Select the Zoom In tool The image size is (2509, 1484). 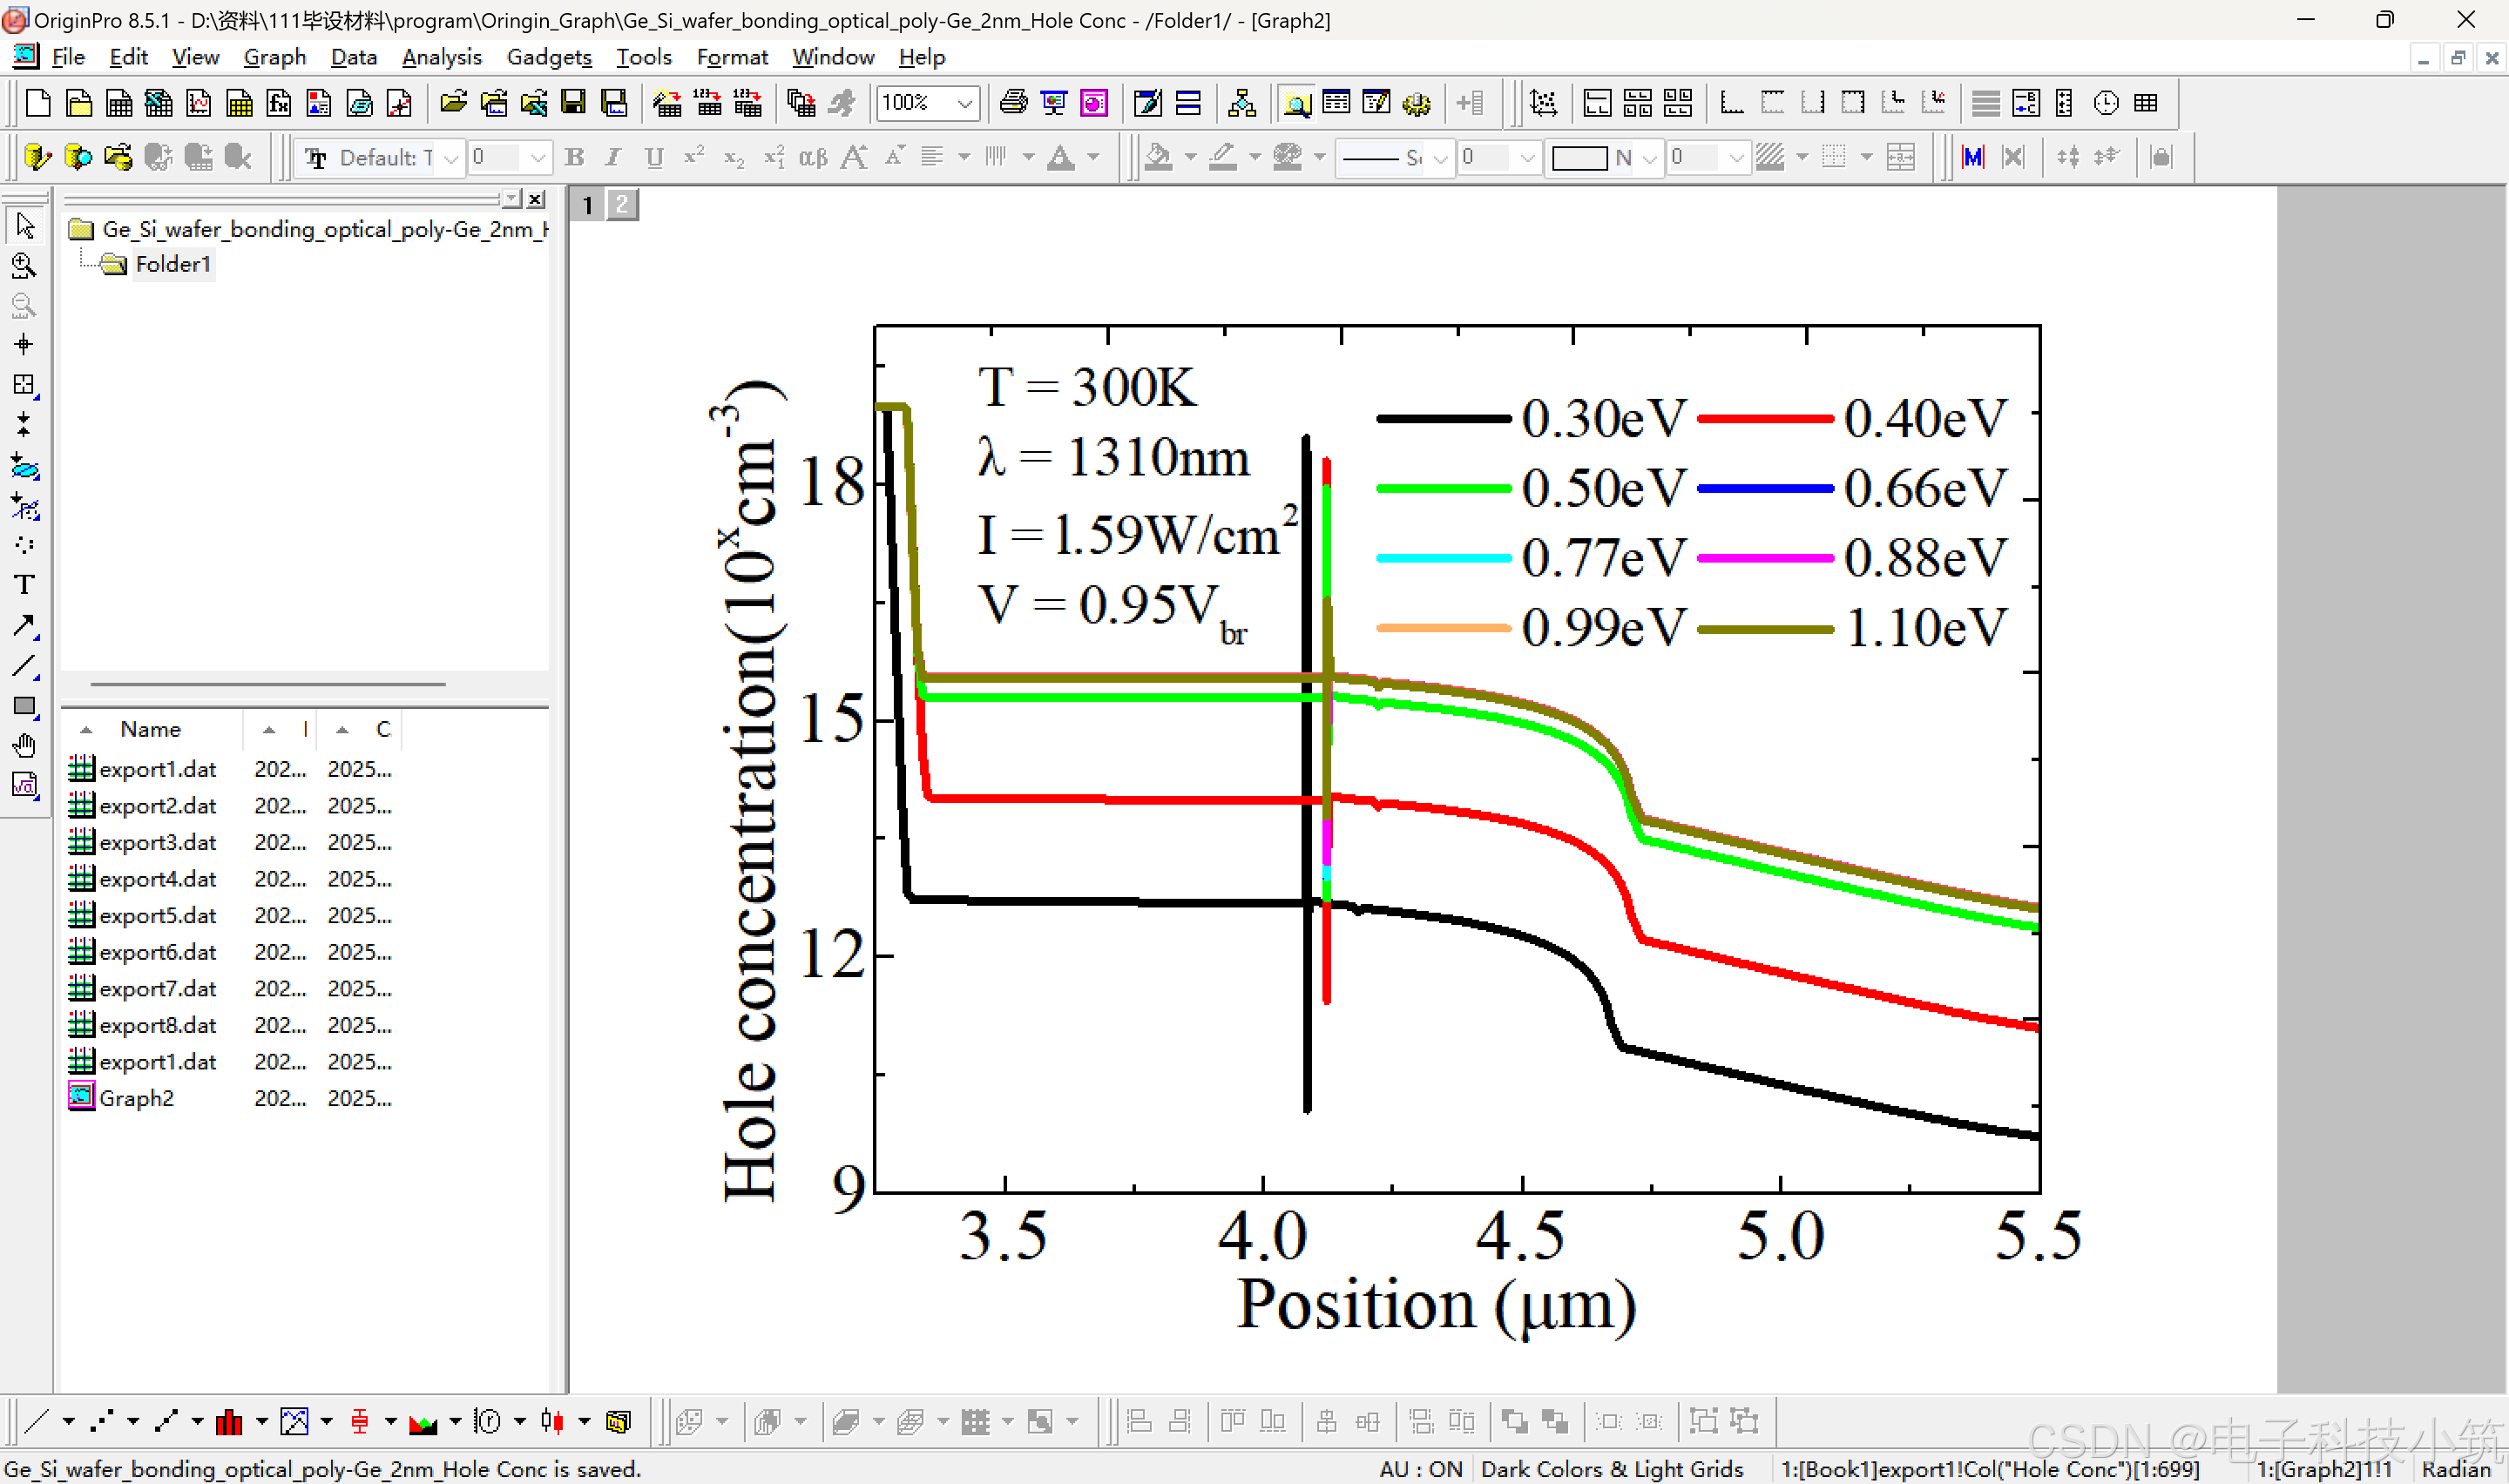[x=24, y=266]
